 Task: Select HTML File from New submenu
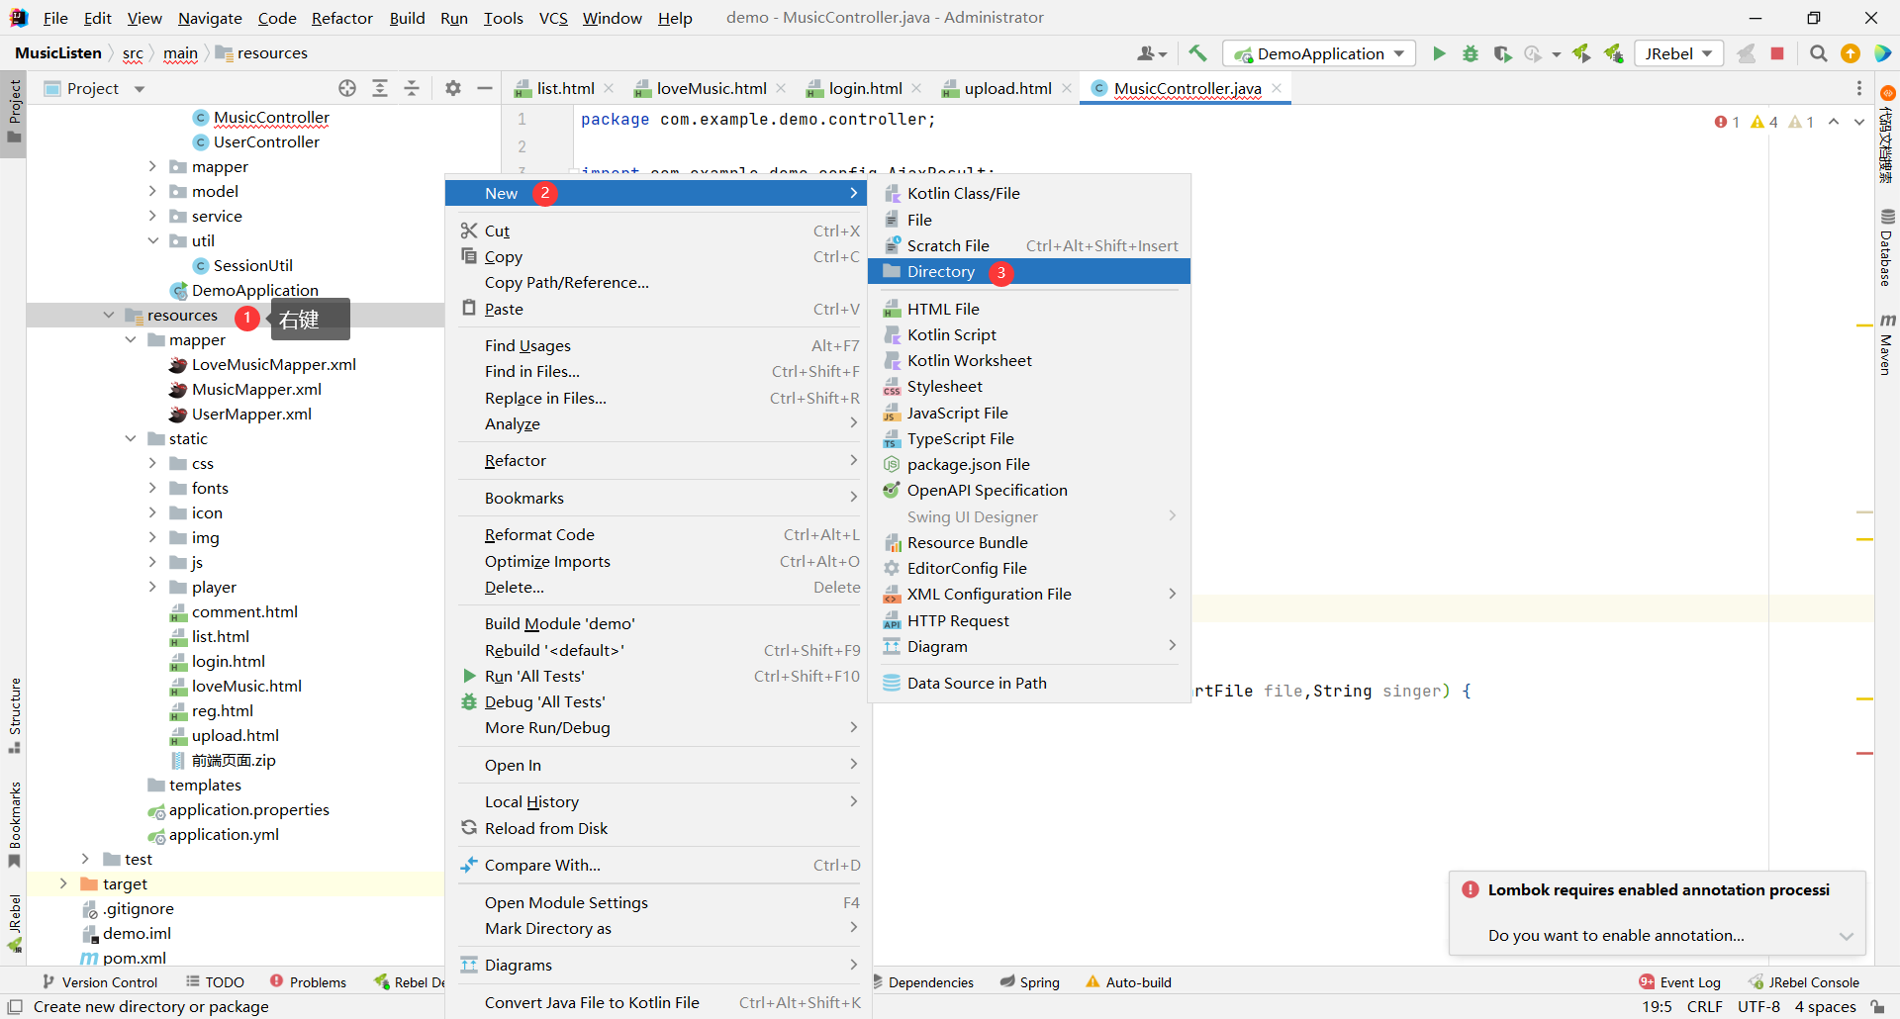coord(1029,309)
